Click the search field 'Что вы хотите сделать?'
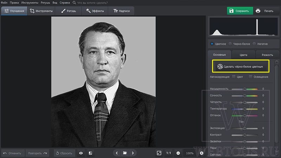The image size is (281, 158). 92,3
